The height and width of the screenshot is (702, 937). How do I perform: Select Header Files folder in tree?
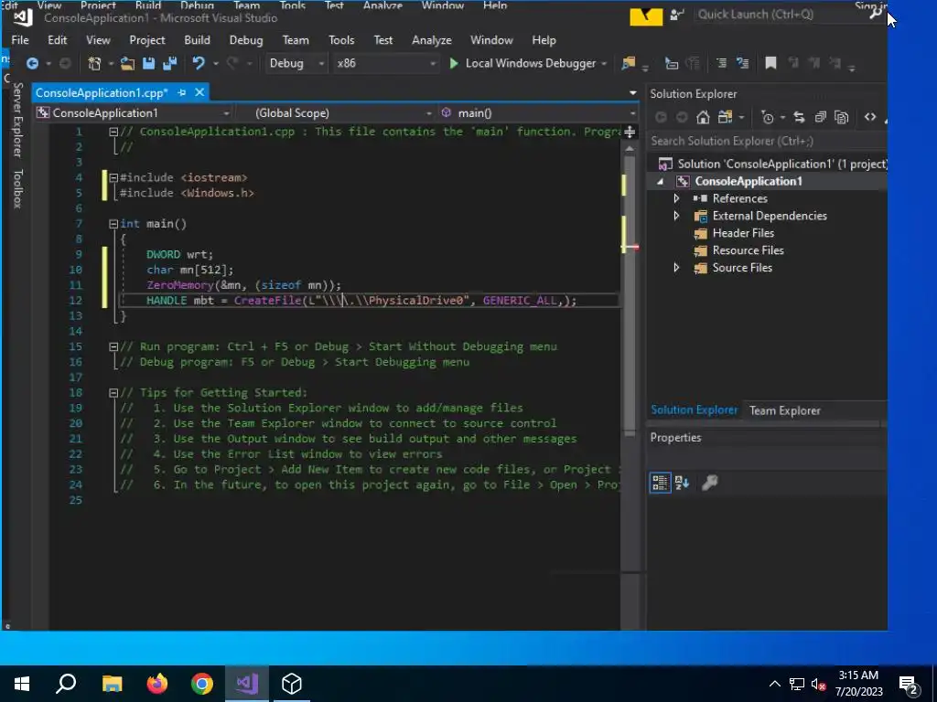click(x=743, y=233)
